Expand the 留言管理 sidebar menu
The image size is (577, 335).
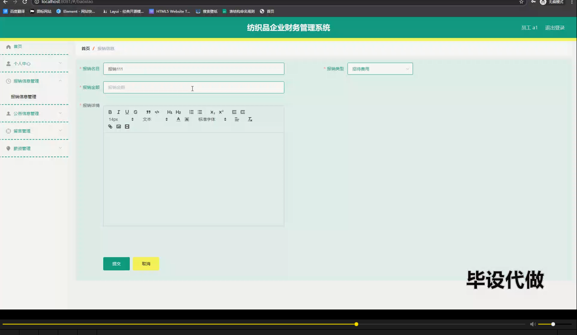34,131
